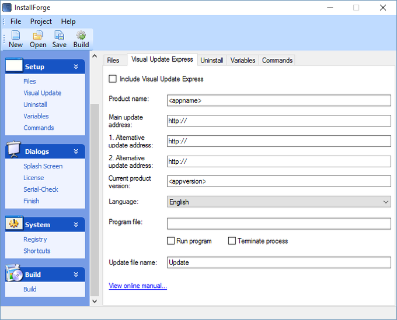
Task: Click the Product name input field
Action: pyautogui.click(x=278, y=101)
